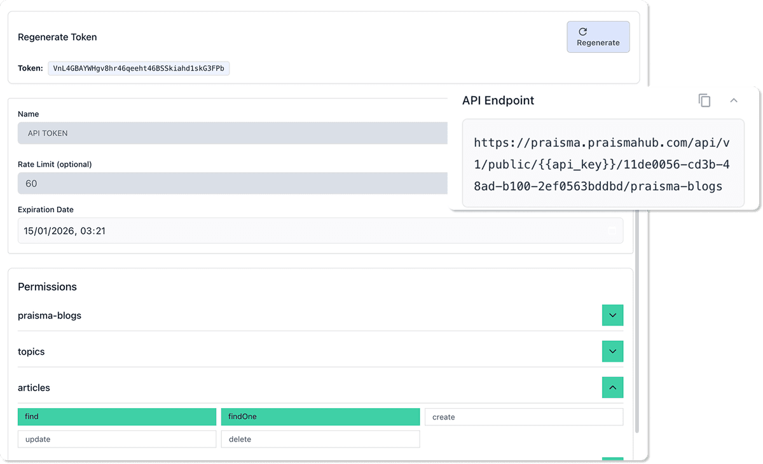
Task: Select the token value text
Action: click(x=139, y=68)
